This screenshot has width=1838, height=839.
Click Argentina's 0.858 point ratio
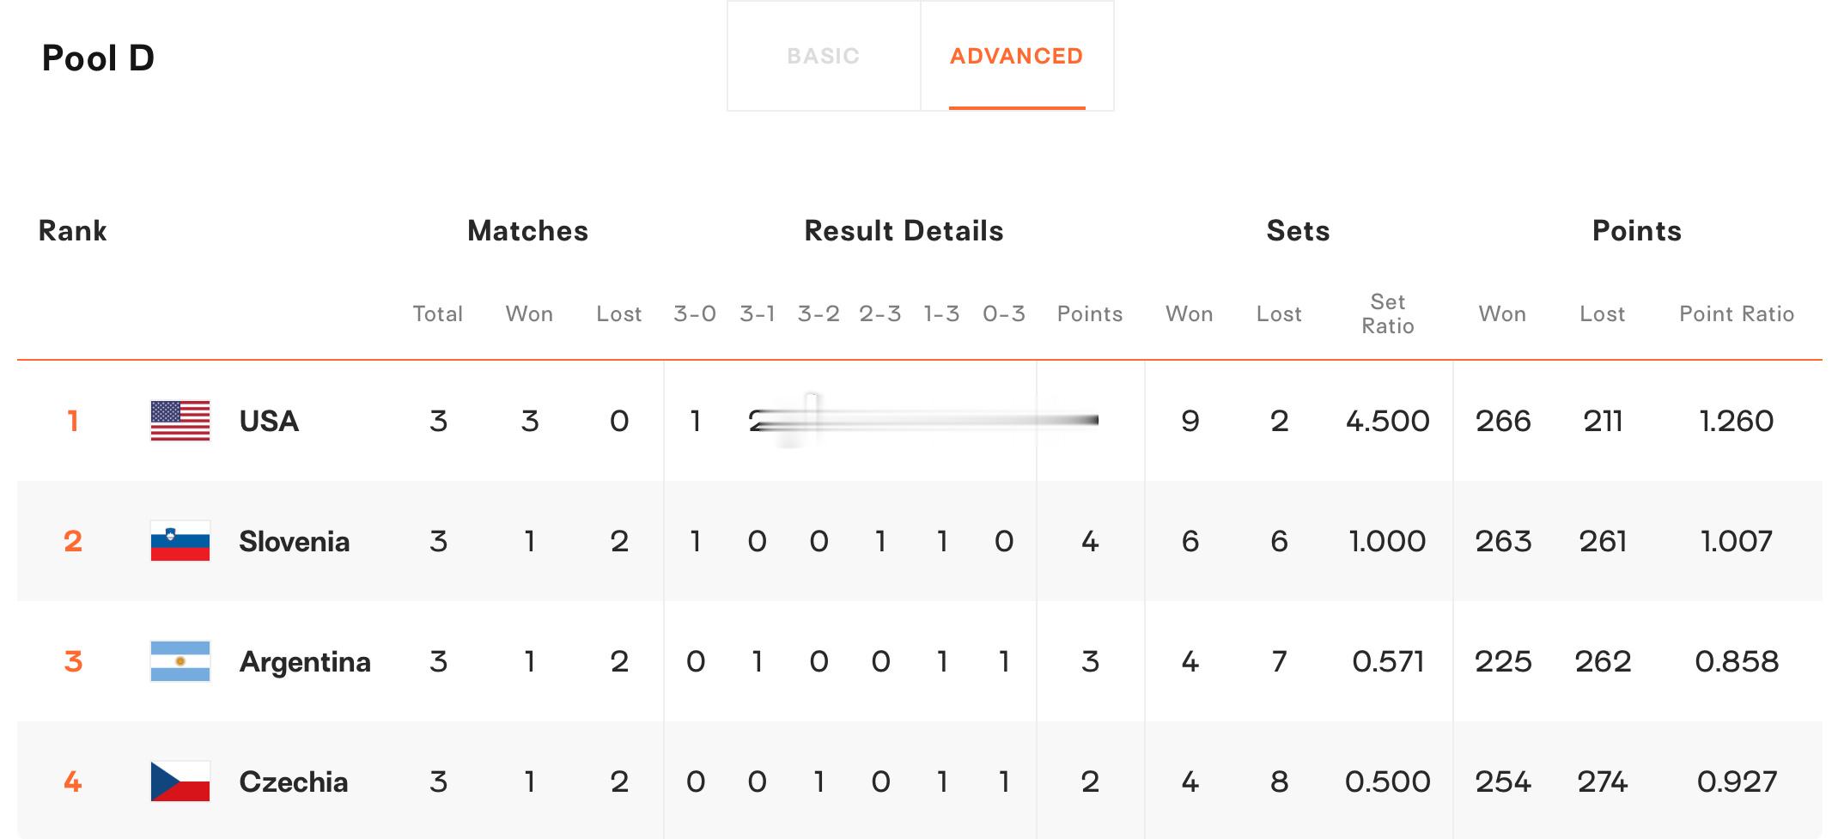coord(1737,661)
